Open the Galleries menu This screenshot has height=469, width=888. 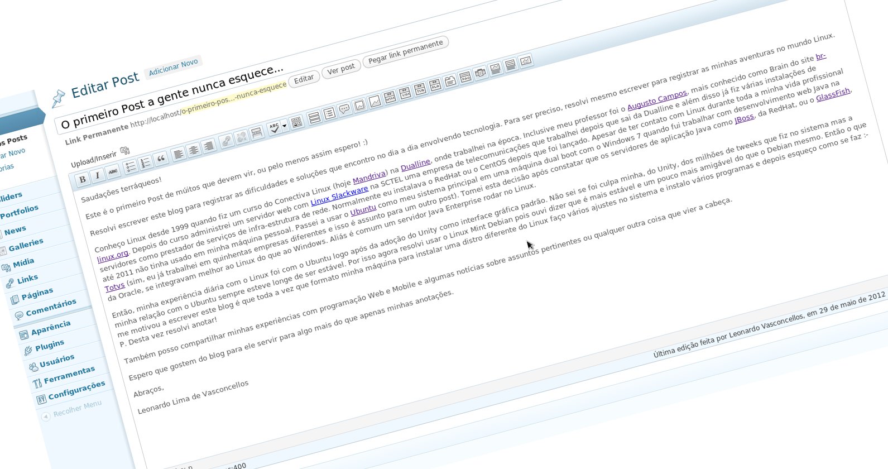point(26,245)
